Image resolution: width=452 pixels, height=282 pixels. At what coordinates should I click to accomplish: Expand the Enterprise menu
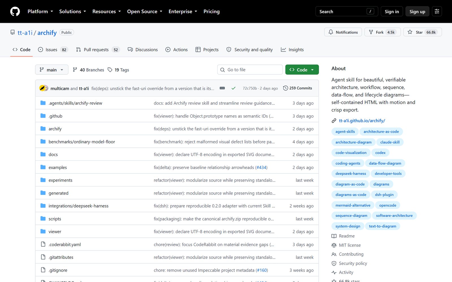(x=183, y=12)
